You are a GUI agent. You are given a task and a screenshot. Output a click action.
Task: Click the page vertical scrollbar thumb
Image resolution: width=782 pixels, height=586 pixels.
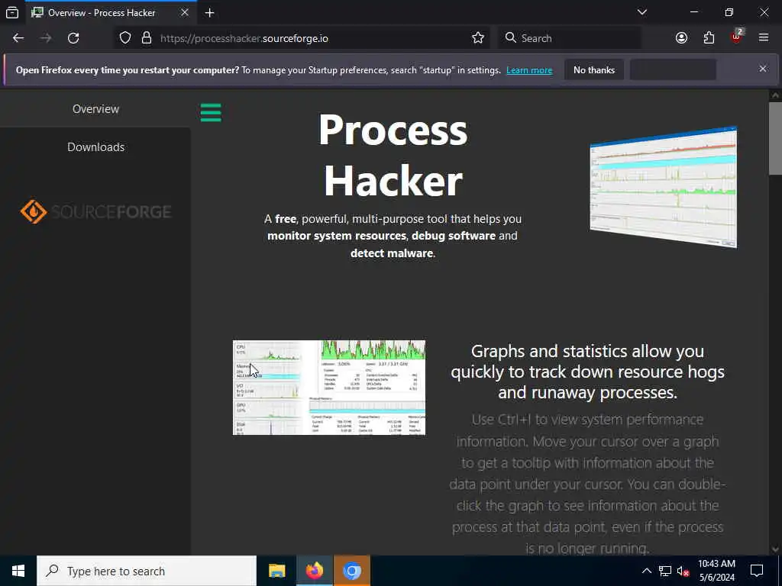(x=775, y=139)
